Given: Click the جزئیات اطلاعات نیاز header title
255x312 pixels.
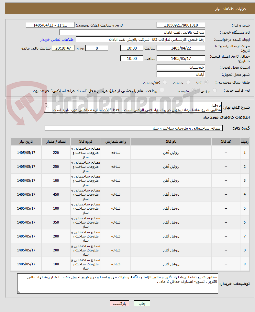Looking at the screenshot, I should click(x=231, y=9).
